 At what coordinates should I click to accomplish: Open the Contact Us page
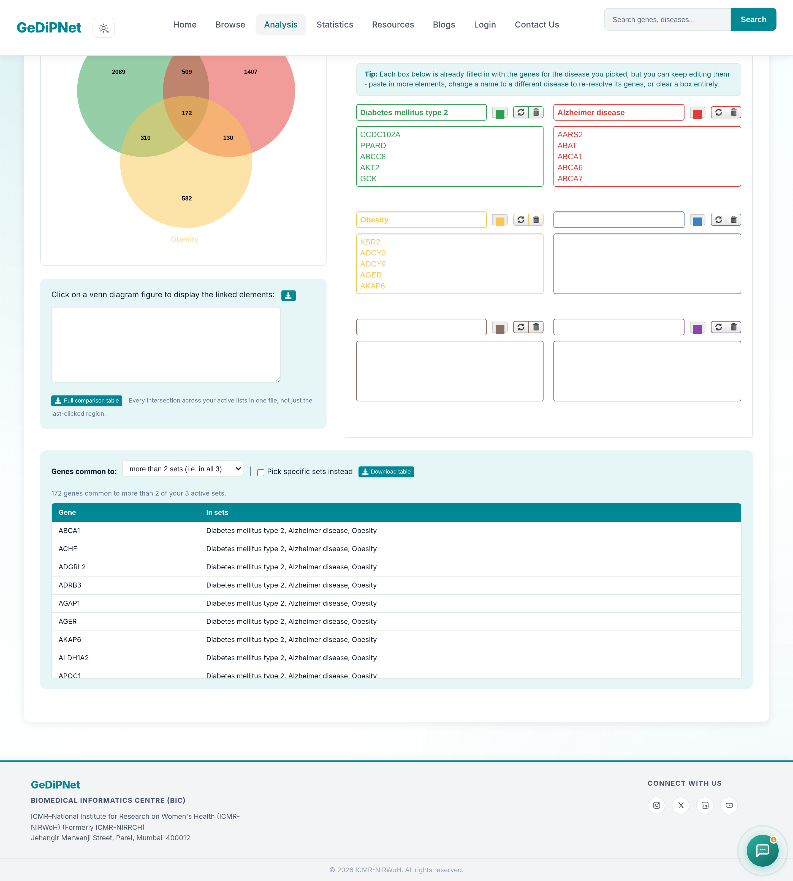[536, 25]
